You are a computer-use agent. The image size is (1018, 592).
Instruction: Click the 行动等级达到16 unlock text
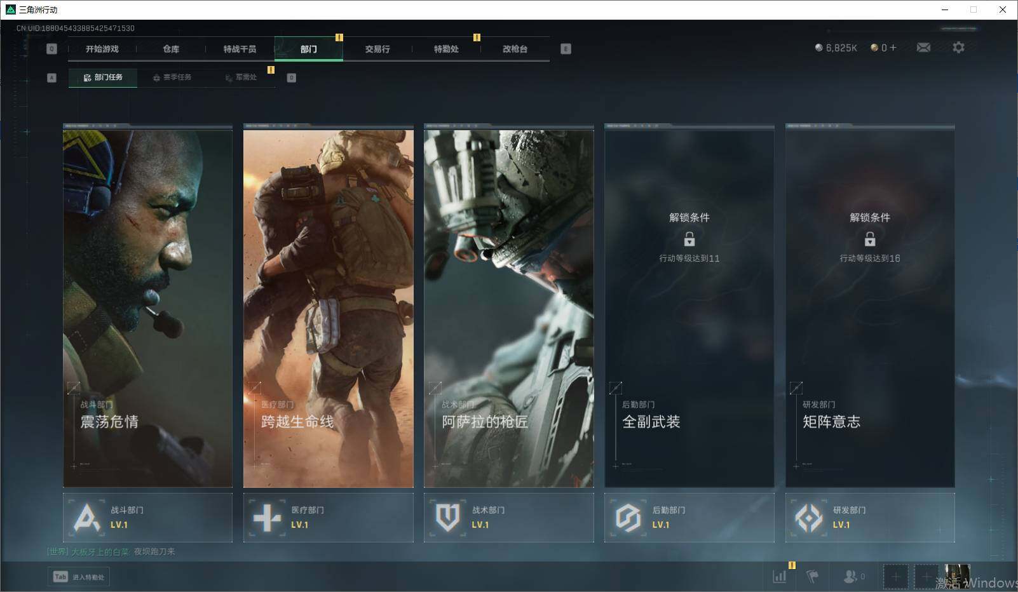870,258
